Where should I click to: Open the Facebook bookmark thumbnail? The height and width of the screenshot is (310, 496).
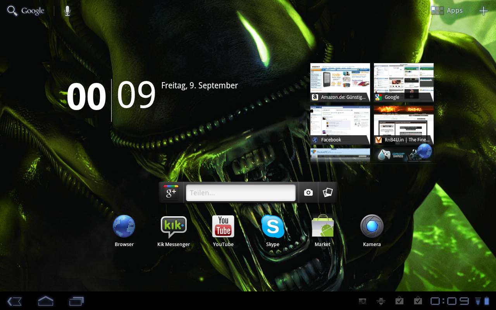(340, 125)
